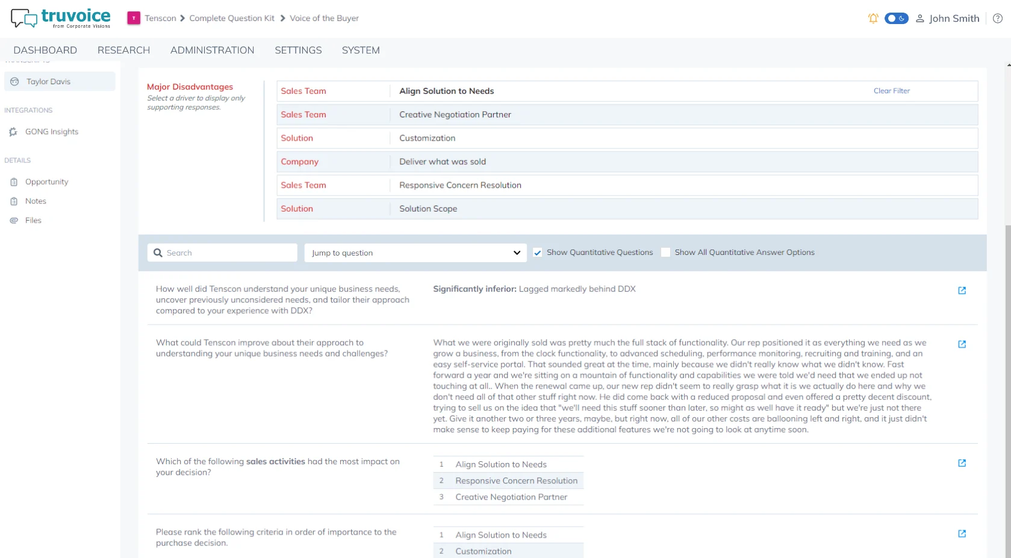The height and width of the screenshot is (558, 1011).
Task: Click the Files paperclip icon
Action: (x=14, y=220)
